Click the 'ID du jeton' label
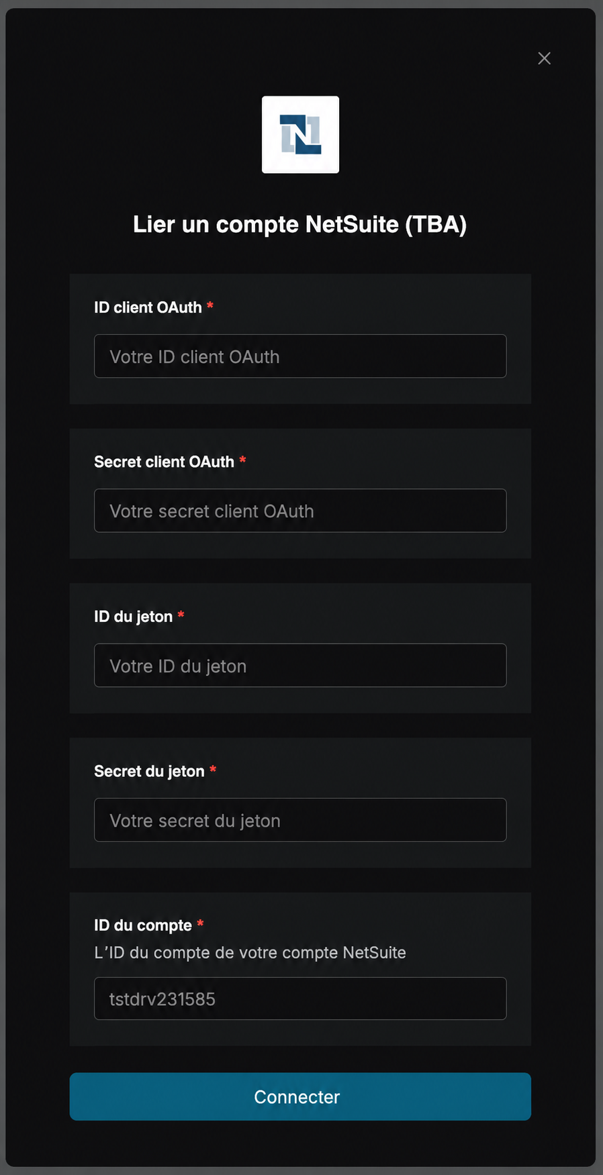Viewport: 603px width, 1175px height. click(134, 617)
